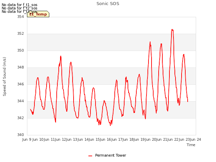Image resolution: width=216 pixels, height=162 pixels.
Task: Click the Jun 12 x-axis label
Action: pos(60,139)
